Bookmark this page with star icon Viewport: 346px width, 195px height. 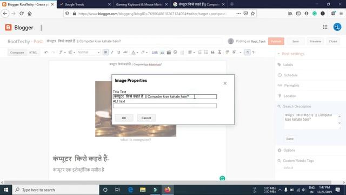[253, 14]
